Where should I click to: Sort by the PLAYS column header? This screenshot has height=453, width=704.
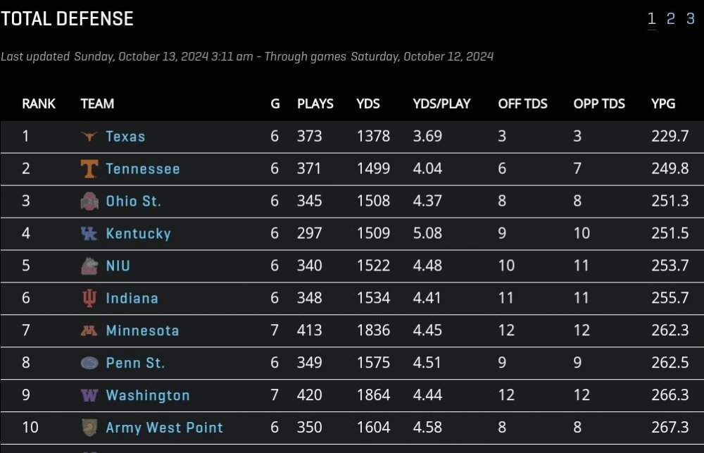click(315, 104)
